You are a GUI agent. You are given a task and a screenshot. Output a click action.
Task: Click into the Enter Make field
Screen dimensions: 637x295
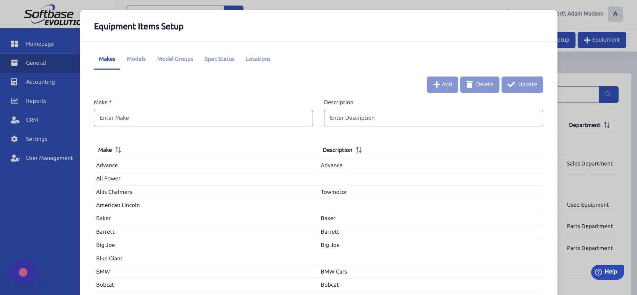point(203,118)
